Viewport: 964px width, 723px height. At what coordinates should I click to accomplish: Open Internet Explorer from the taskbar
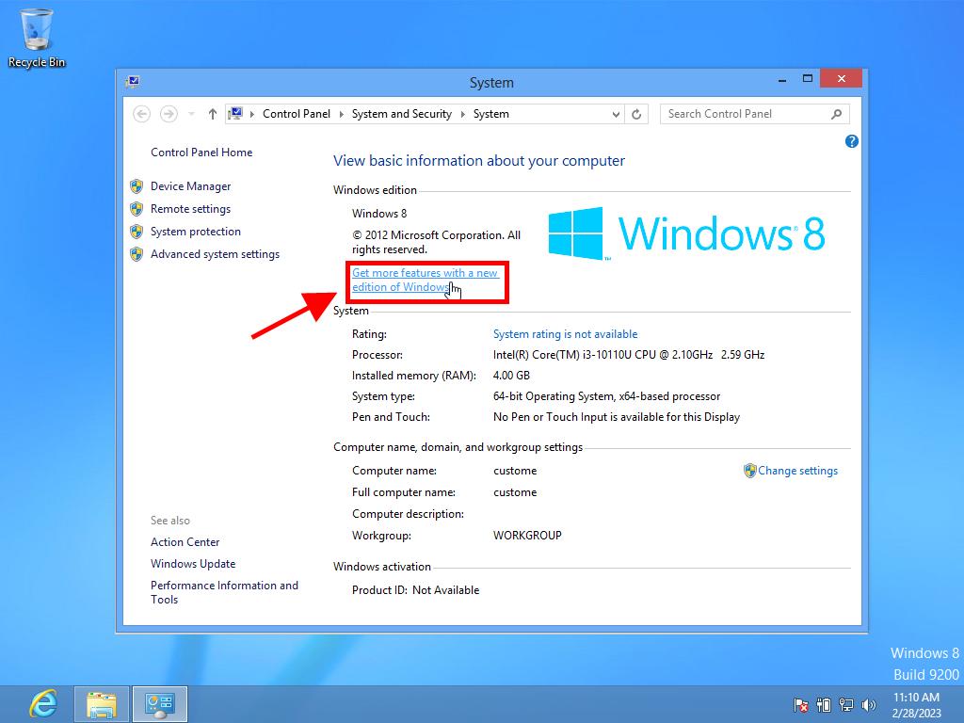(42, 703)
